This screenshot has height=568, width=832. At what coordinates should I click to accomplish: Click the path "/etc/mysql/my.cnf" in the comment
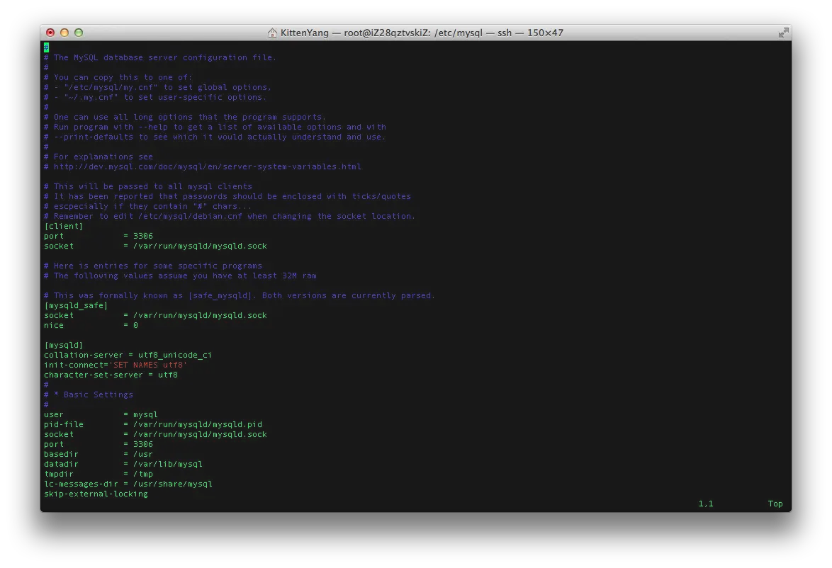click(111, 88)
